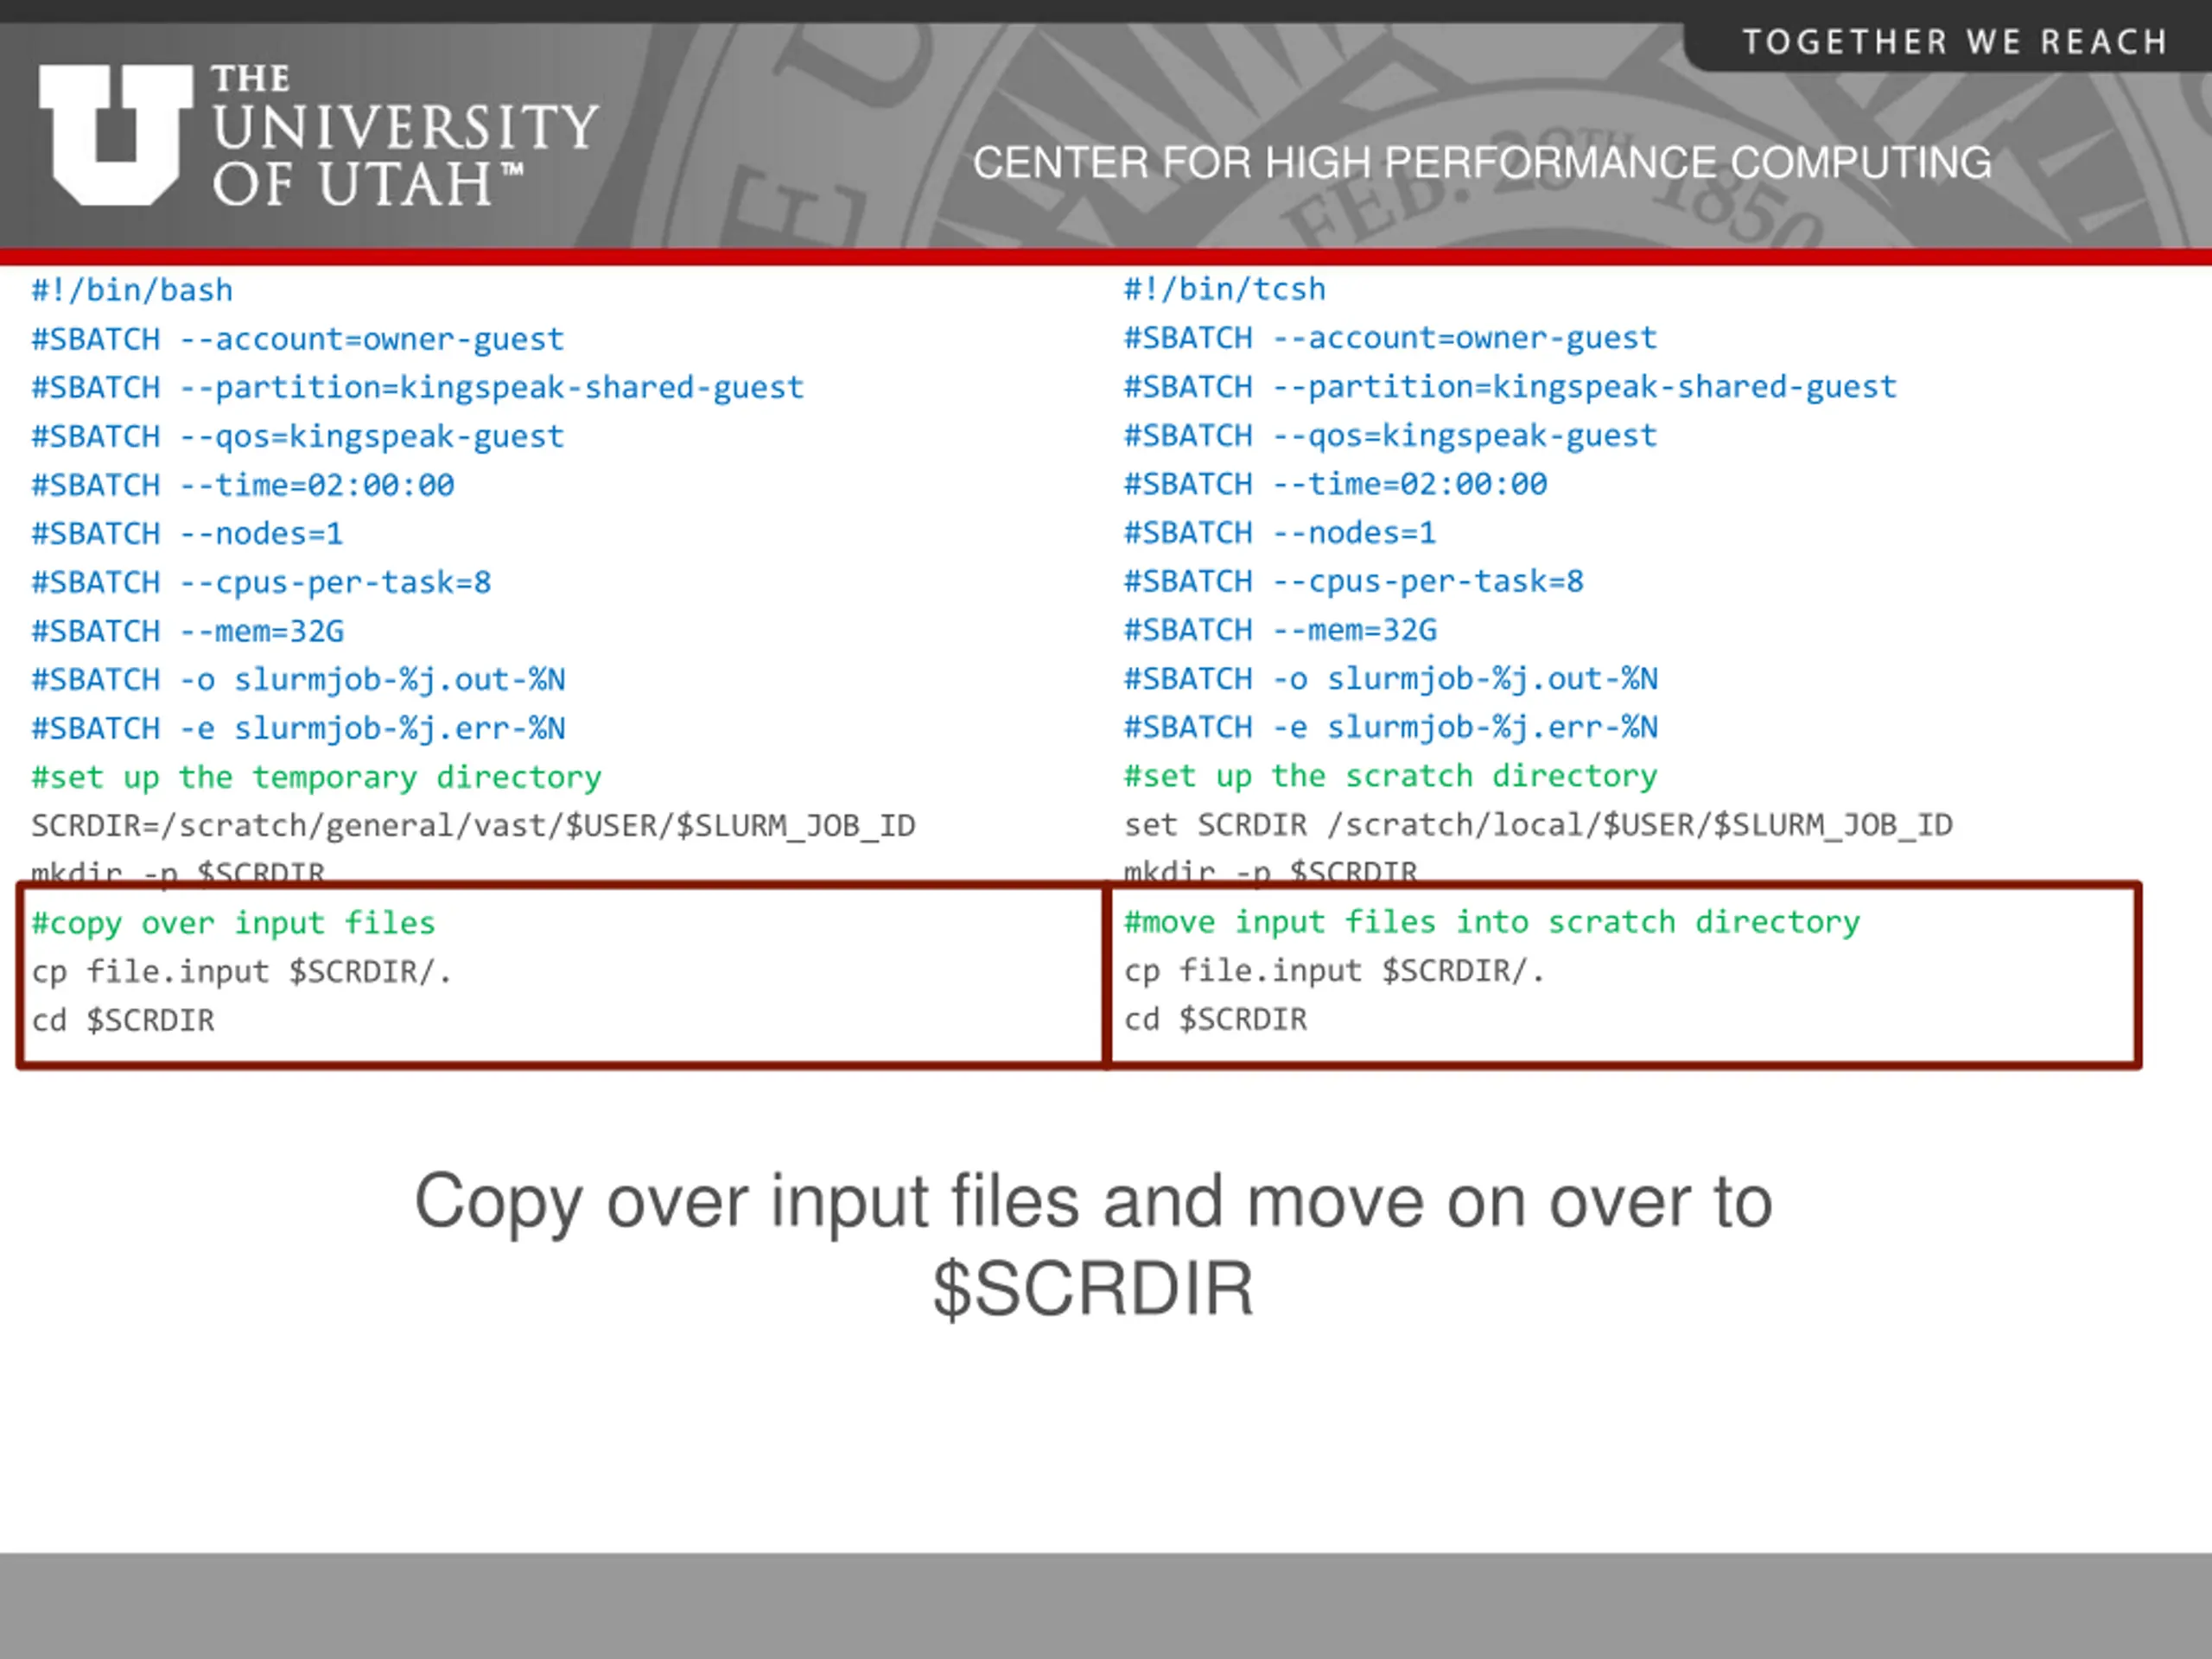Click '--nodes=1' line in tcsh script
Viewport: 2212px width, 1659px height.
(x=1281, y=533)
